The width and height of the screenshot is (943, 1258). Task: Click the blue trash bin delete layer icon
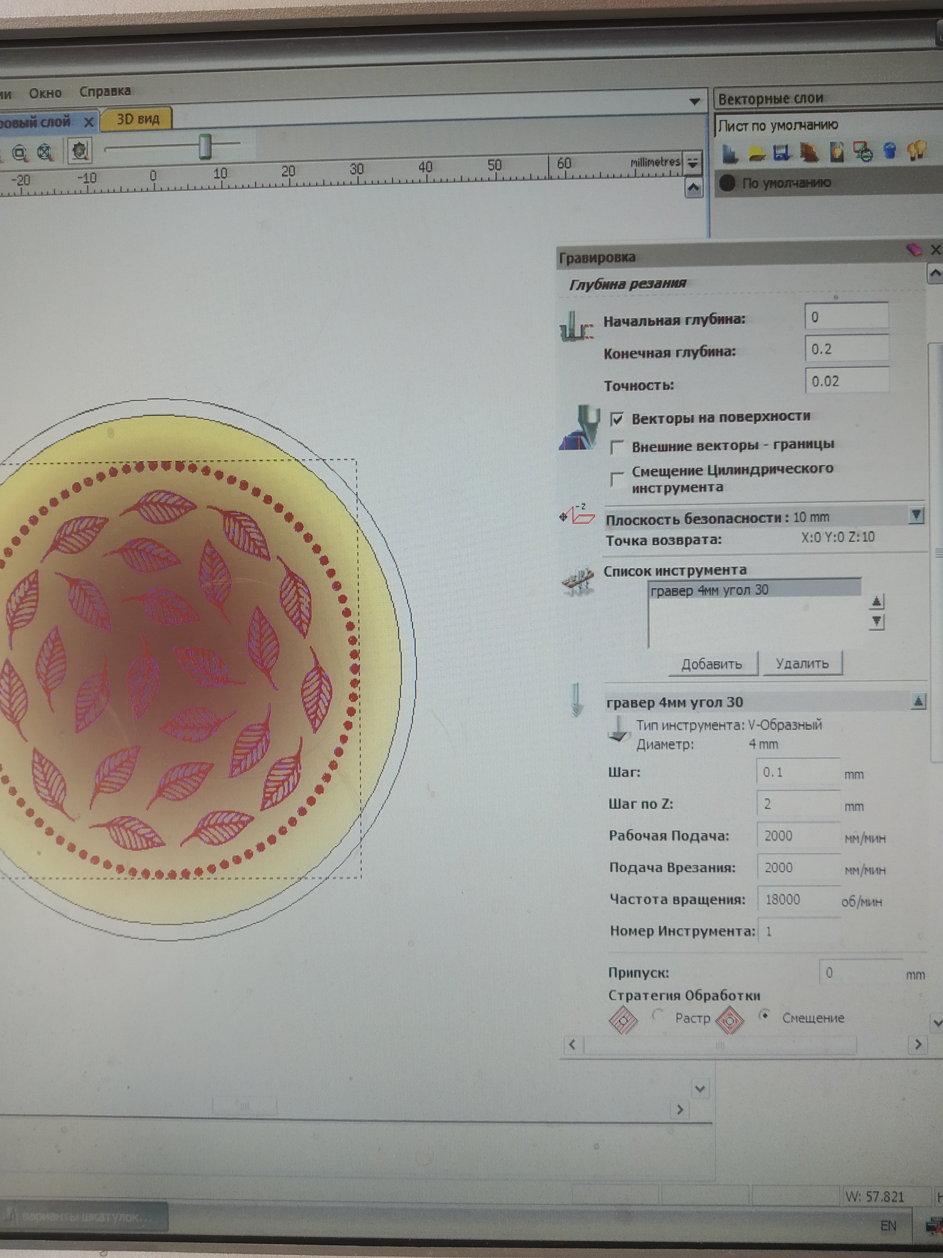pos(890,151)
